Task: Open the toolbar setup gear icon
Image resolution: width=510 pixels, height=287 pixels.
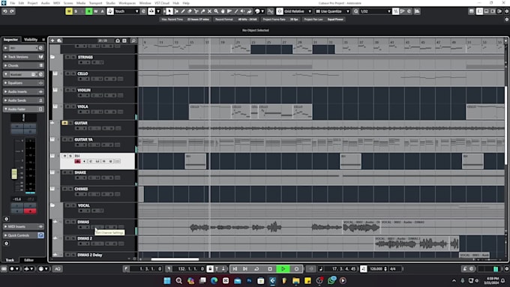Action: (506, 11)
